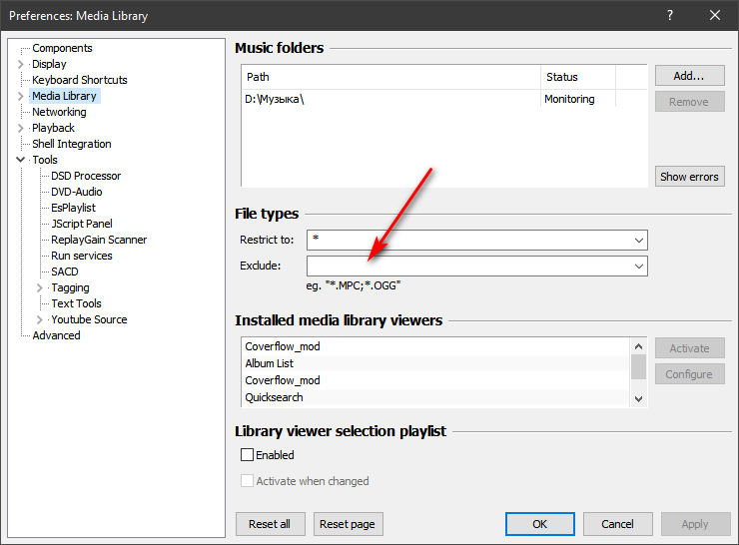The image size is (739, 545).
Task: Click into the Exclude file types field
Action: (x=469, y=267)
